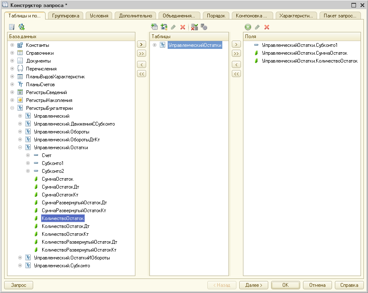The width and height of the screenshot is (368, 293).
Task: Click the first add icon in the Таблицы toolbar
Action: [x=154, y=27]
